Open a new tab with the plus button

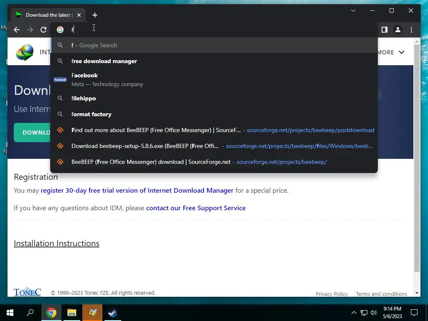95,15
